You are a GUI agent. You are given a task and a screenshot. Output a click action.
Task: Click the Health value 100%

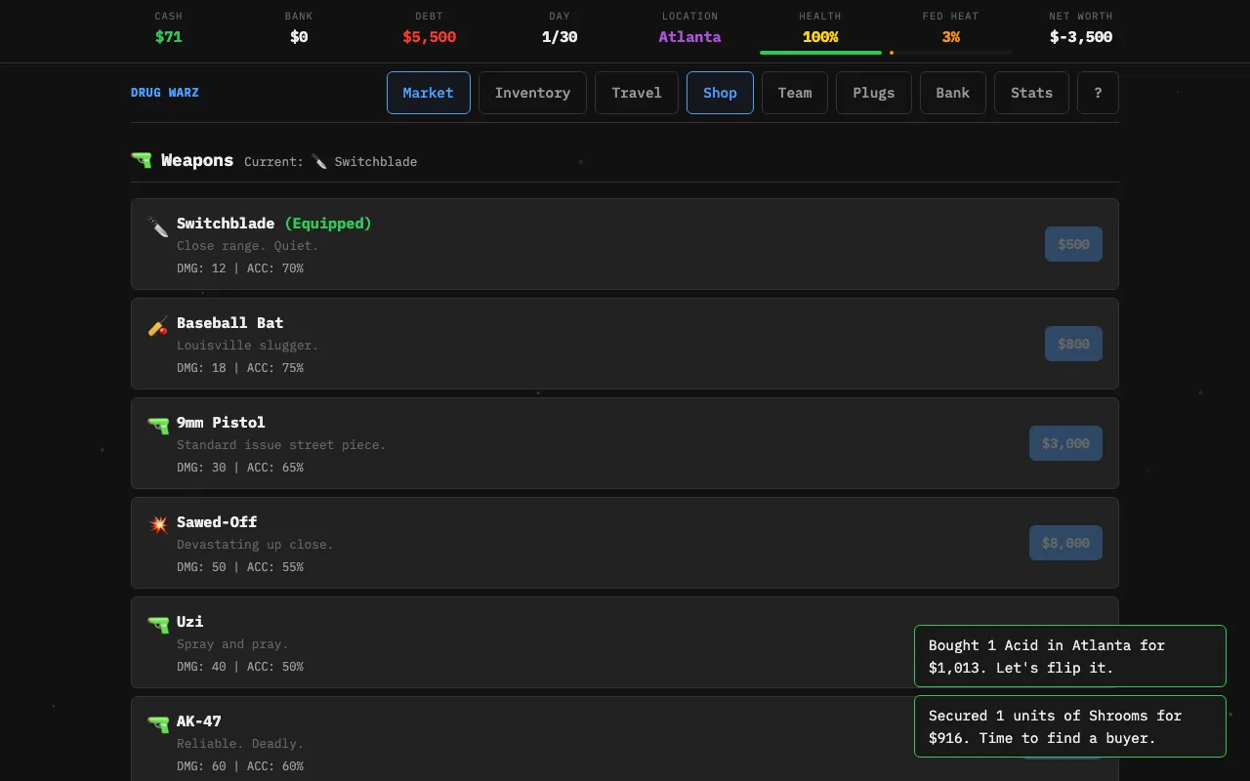[820, 37]
